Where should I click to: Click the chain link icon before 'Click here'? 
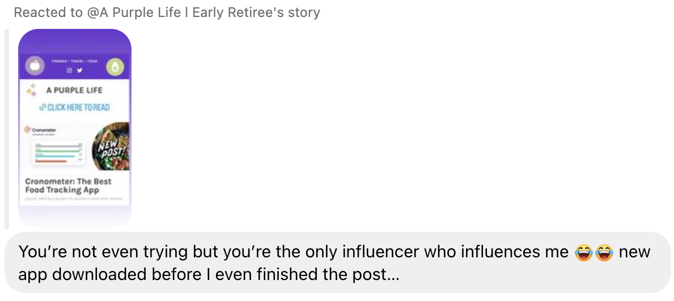click(x=43, y=107)
